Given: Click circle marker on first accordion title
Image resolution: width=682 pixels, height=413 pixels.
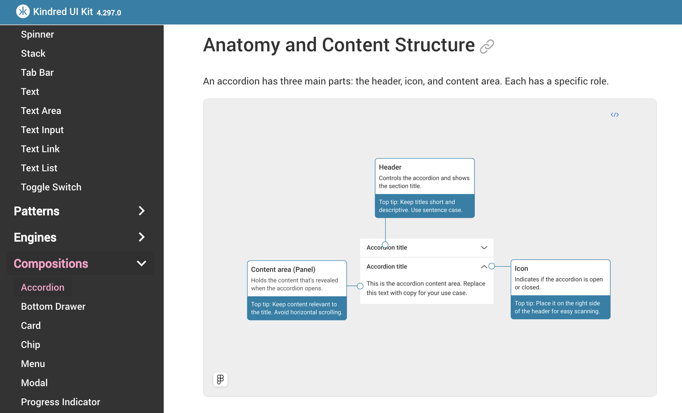Looking at the screenshot, I should click(x=385, y=245).
